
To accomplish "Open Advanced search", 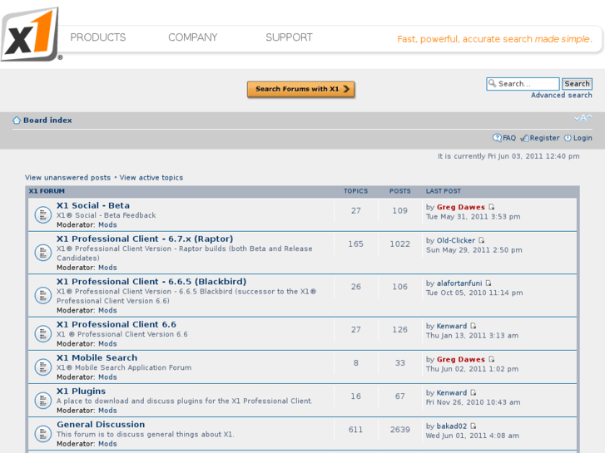I will 562,96.
